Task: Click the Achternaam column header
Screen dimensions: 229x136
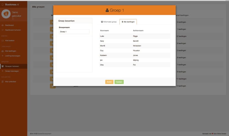Action: (x=138, y=30)
